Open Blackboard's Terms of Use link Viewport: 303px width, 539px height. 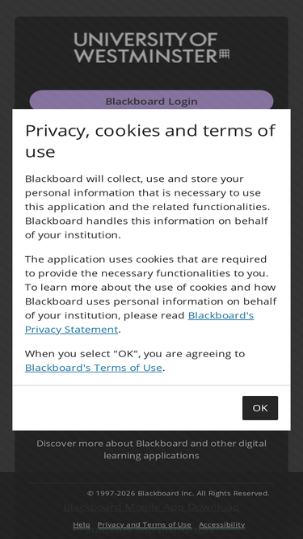pos(94,368)
